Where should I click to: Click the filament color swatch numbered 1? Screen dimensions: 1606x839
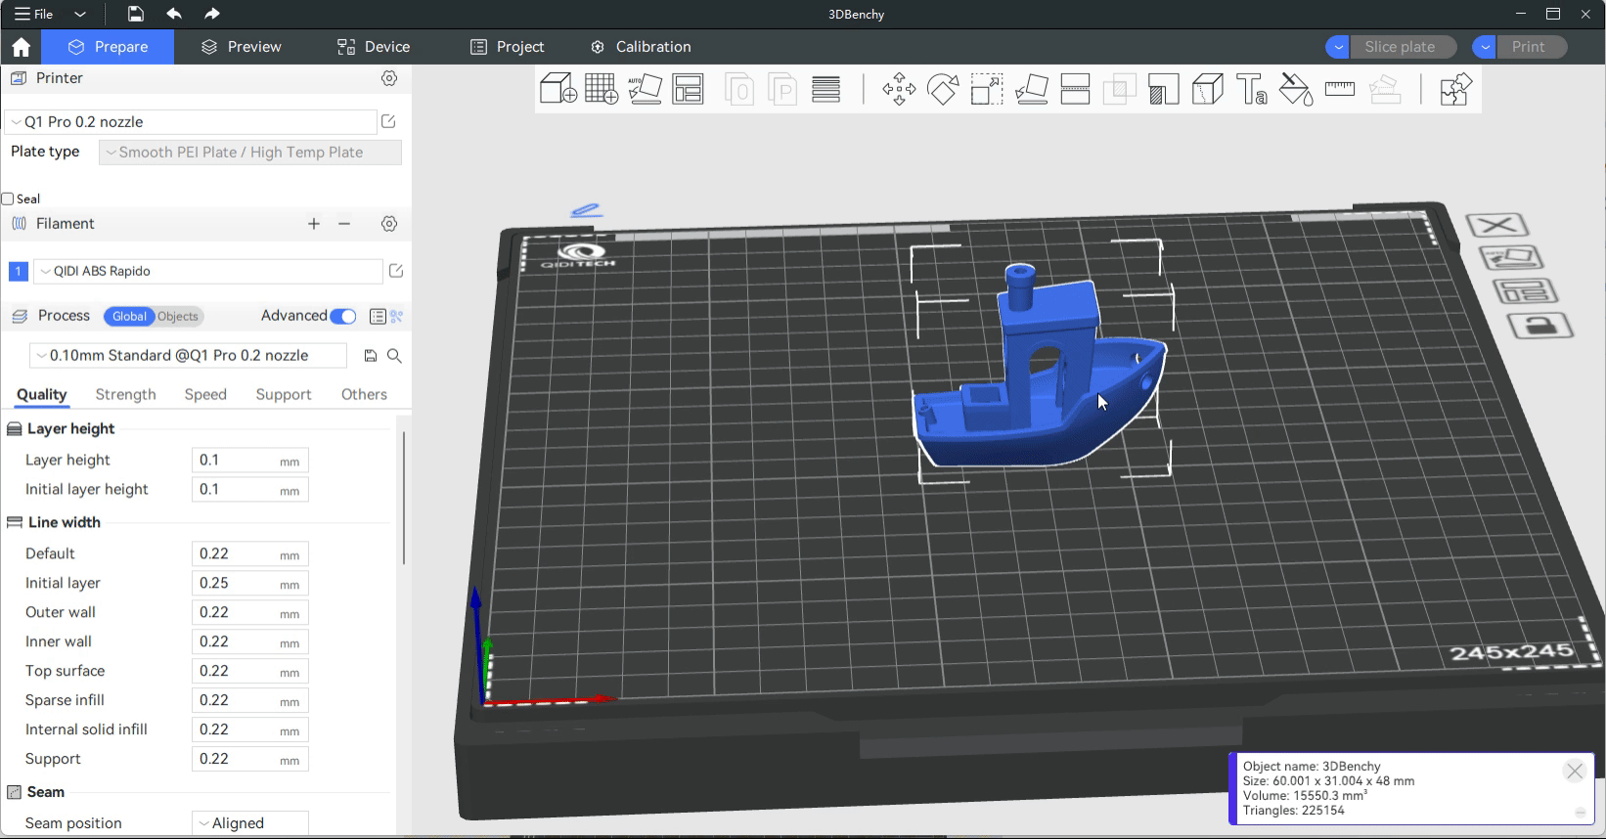click(18, 271)
